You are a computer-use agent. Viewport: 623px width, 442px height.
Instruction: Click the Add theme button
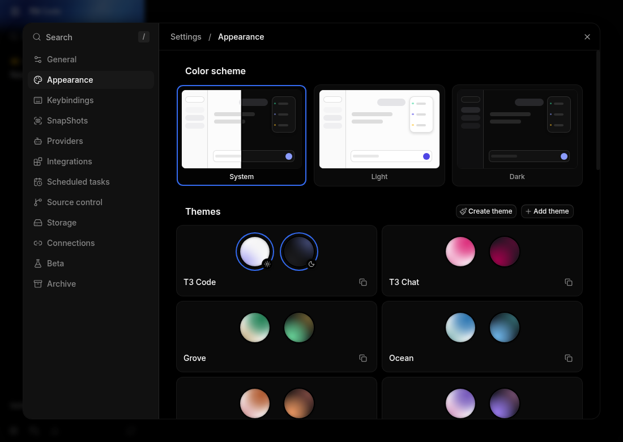pos(547,211)
